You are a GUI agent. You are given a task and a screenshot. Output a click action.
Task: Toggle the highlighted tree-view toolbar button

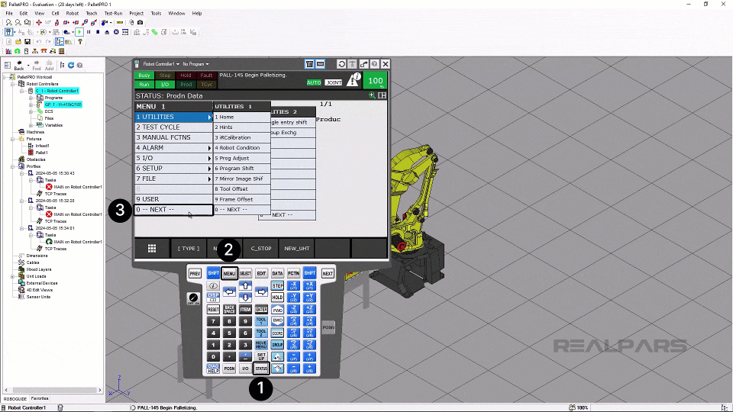pos(60,41)
